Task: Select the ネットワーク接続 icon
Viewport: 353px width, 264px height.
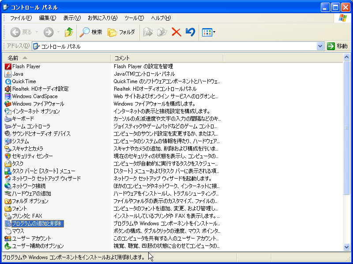Action: (8, 186)
